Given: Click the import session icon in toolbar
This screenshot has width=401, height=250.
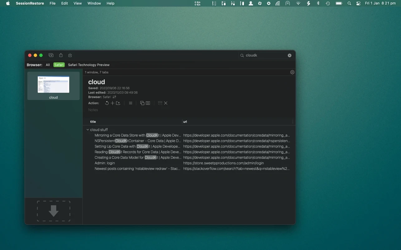Looking at the screenshot, I should coord(70,55).
